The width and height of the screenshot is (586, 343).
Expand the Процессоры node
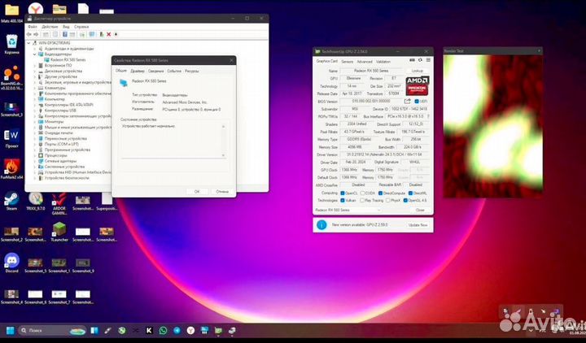[35, 155]
